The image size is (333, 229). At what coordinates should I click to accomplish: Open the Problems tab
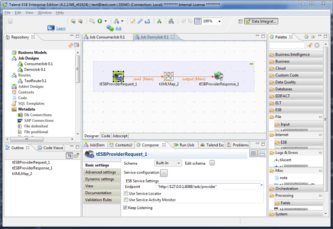[x=238, y=145]
